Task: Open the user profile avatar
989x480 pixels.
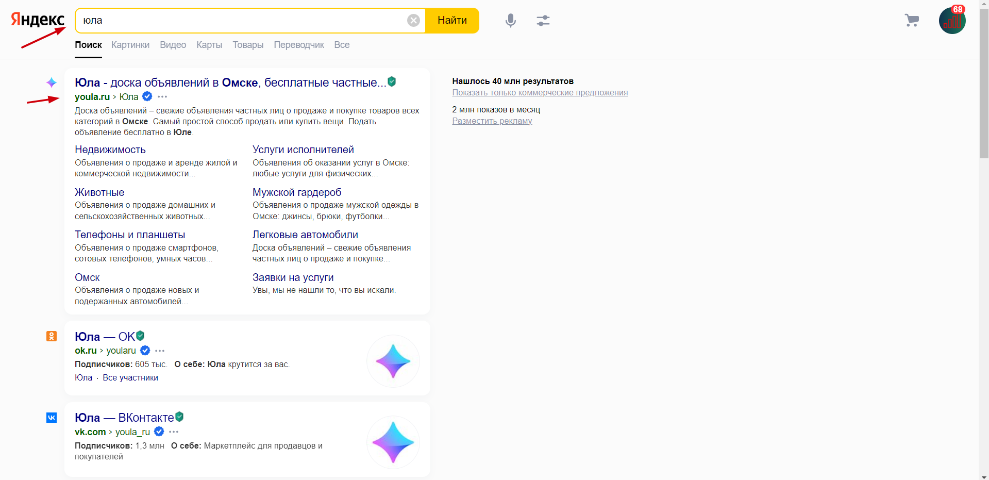Action: pos(952,21)
